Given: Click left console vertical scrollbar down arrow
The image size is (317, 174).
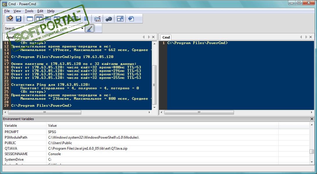Looking at the screenshot, I should [154, 108].
